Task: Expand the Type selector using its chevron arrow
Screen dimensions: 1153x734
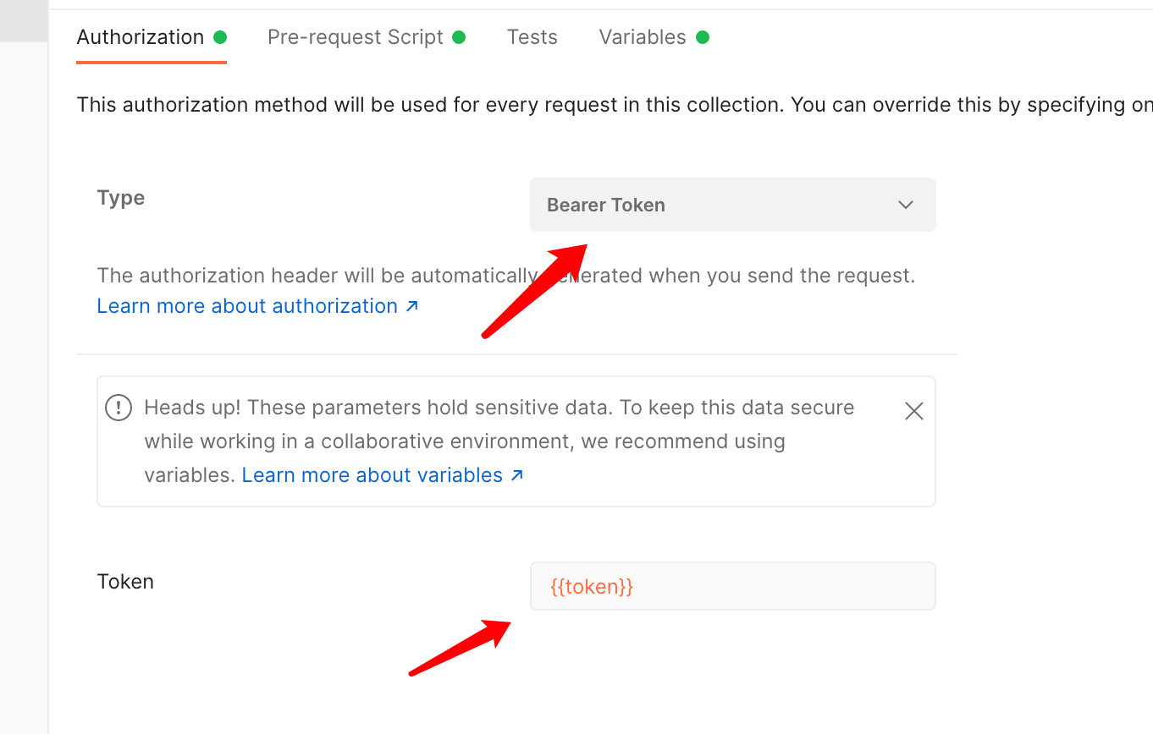Action: click(906, 205)
